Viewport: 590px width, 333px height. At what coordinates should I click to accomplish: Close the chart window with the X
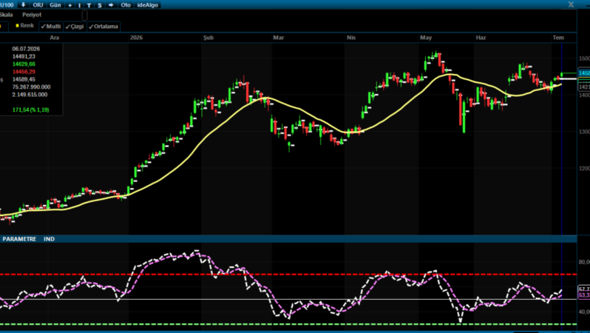tap(571, 4)
